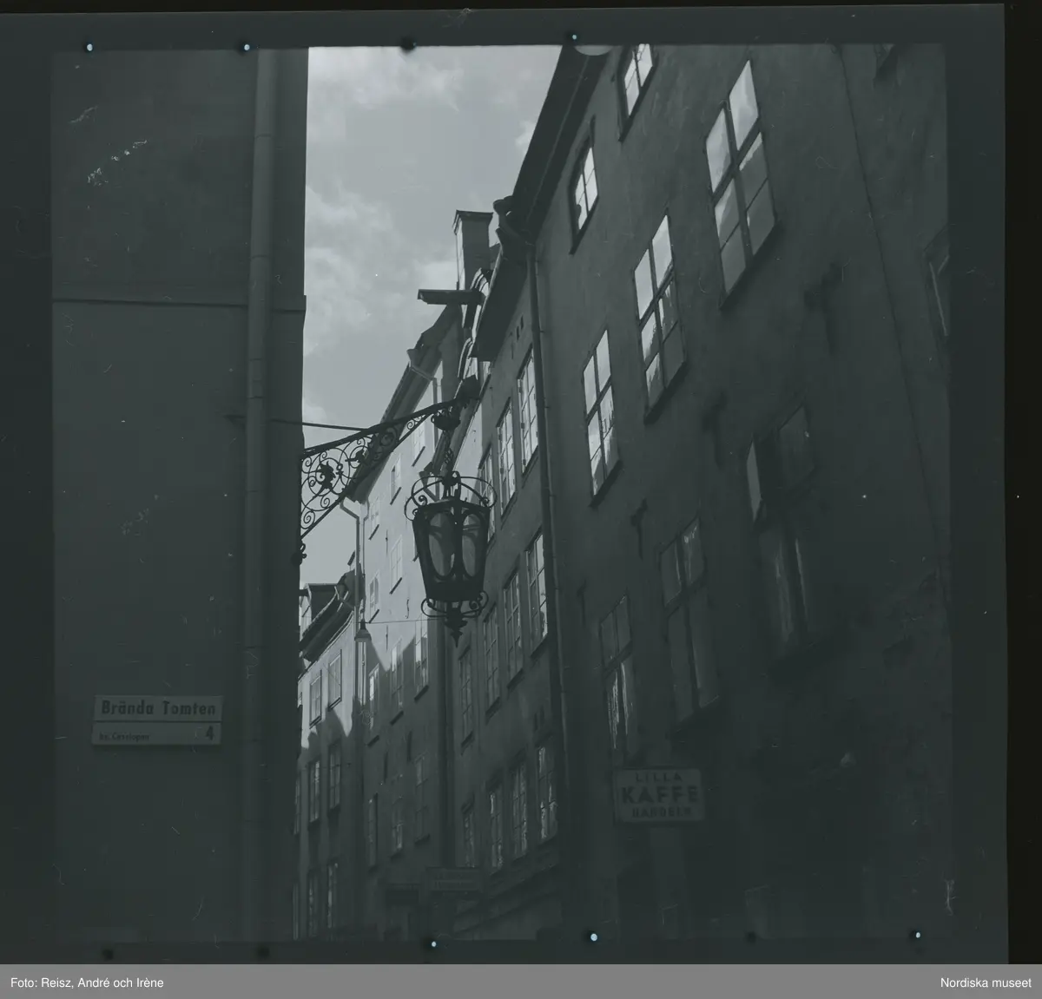Screen dimensions: 1042x999
Task: Click the Nordiska museet caption text
Action: click(x=984, y=983)
